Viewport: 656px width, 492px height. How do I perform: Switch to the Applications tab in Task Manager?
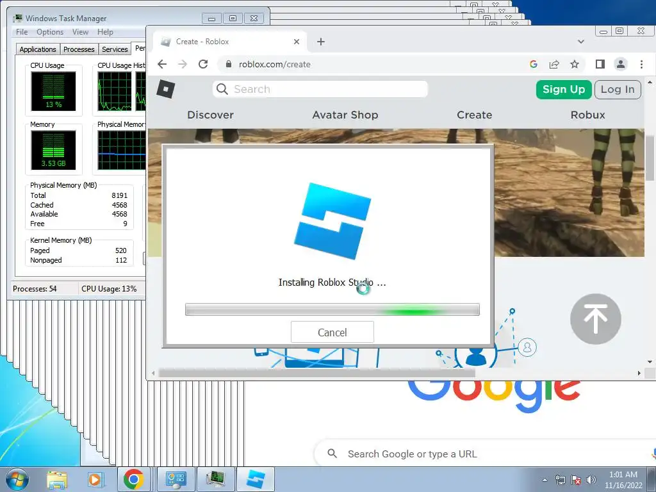38,49
